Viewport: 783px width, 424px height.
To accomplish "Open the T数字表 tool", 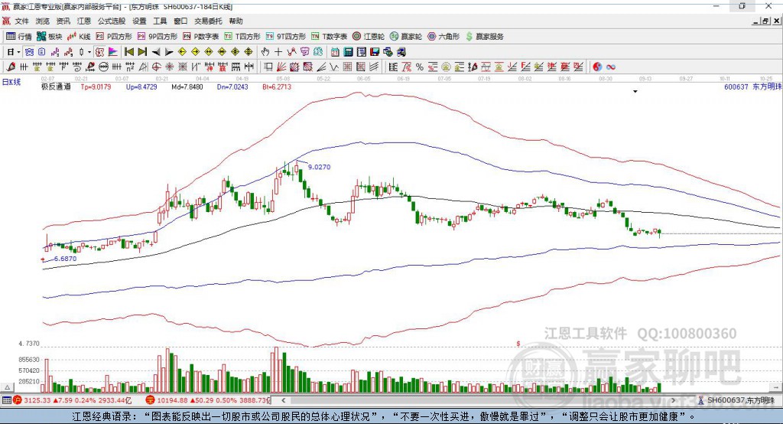I will (x=329, y=37).
